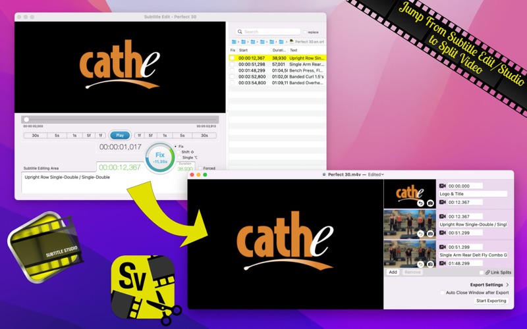This screenshot has height=329, width=527.
Task: Click the Fix column header
Action: pyautogui.click(x=233, y=50)
